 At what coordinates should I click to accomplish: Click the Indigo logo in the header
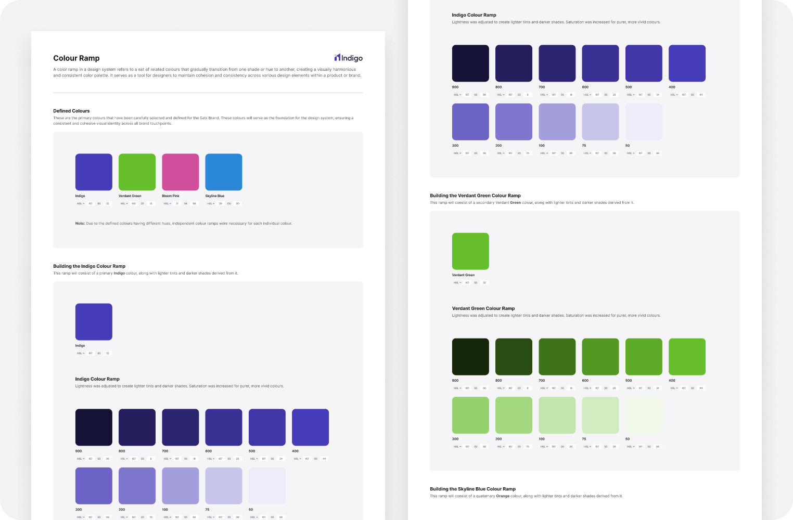tap(348, 58)
